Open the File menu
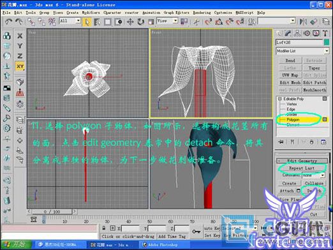Viewport: 333px width, 250px height. pos(6,13)
